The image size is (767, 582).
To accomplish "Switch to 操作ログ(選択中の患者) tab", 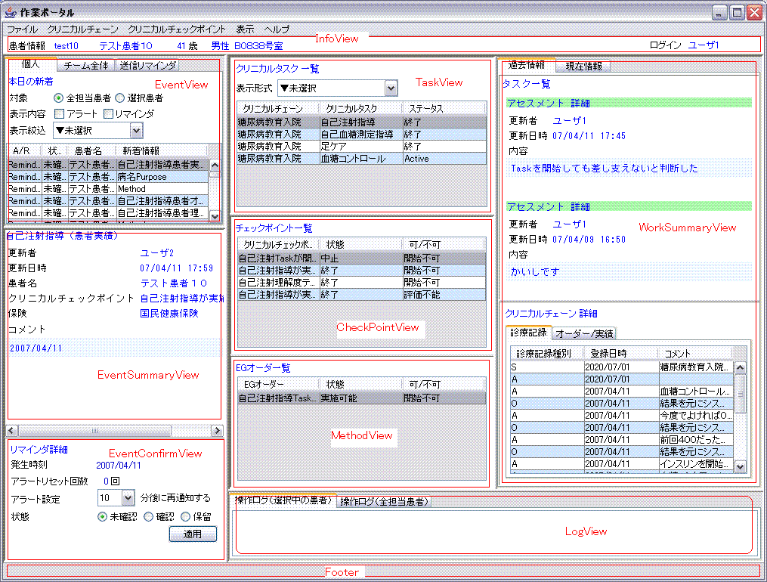I will coord(283,500).
